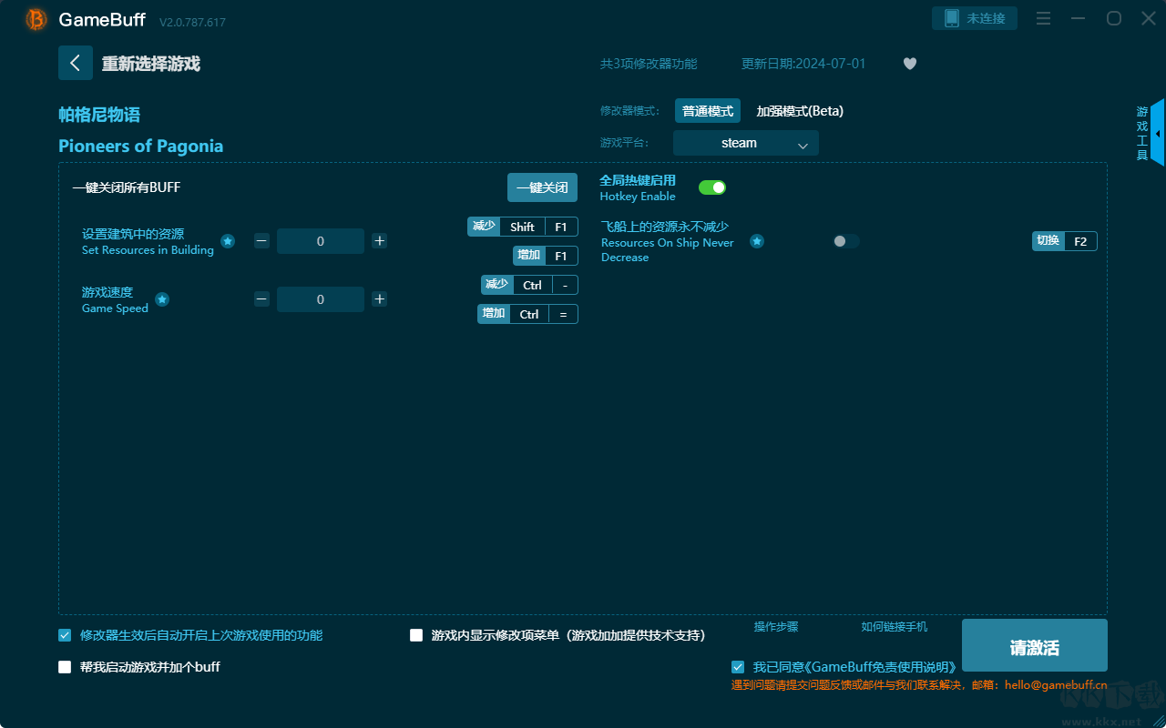Maximize the GameBuff window
This screenshot has height=728, width=1166.
tap(1114, 18)
